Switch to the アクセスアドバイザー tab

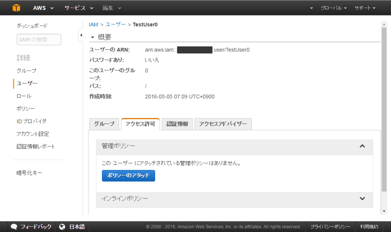tap(223, 124)
